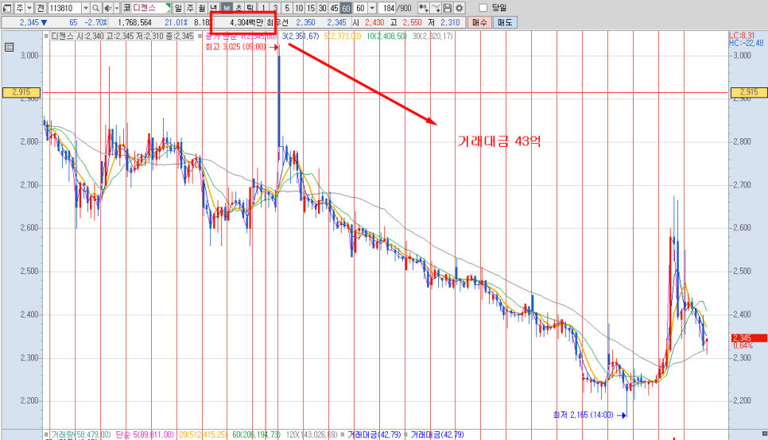This screenshot has width=768, height=440.
Task: Select the second 초 chart period
Action: (x=239, y=8)
